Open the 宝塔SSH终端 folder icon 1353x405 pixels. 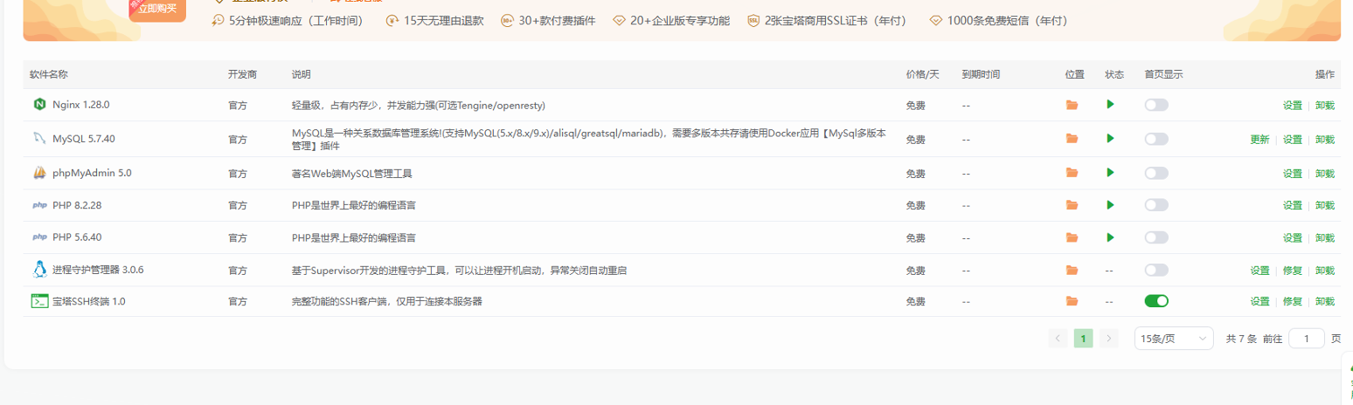pos(1072,301)
